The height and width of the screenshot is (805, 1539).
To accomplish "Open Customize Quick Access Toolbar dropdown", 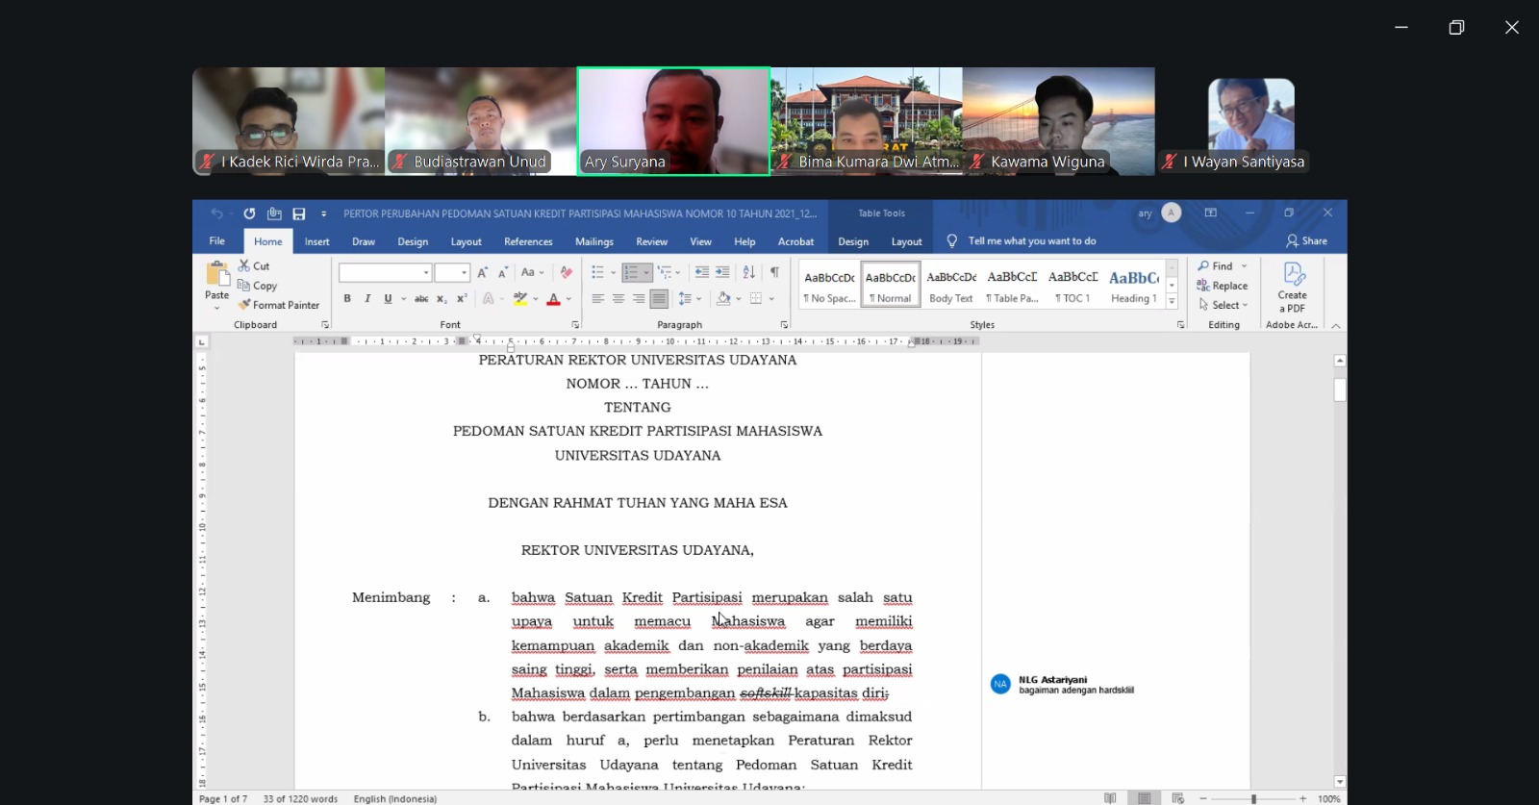I will (323, 214).
